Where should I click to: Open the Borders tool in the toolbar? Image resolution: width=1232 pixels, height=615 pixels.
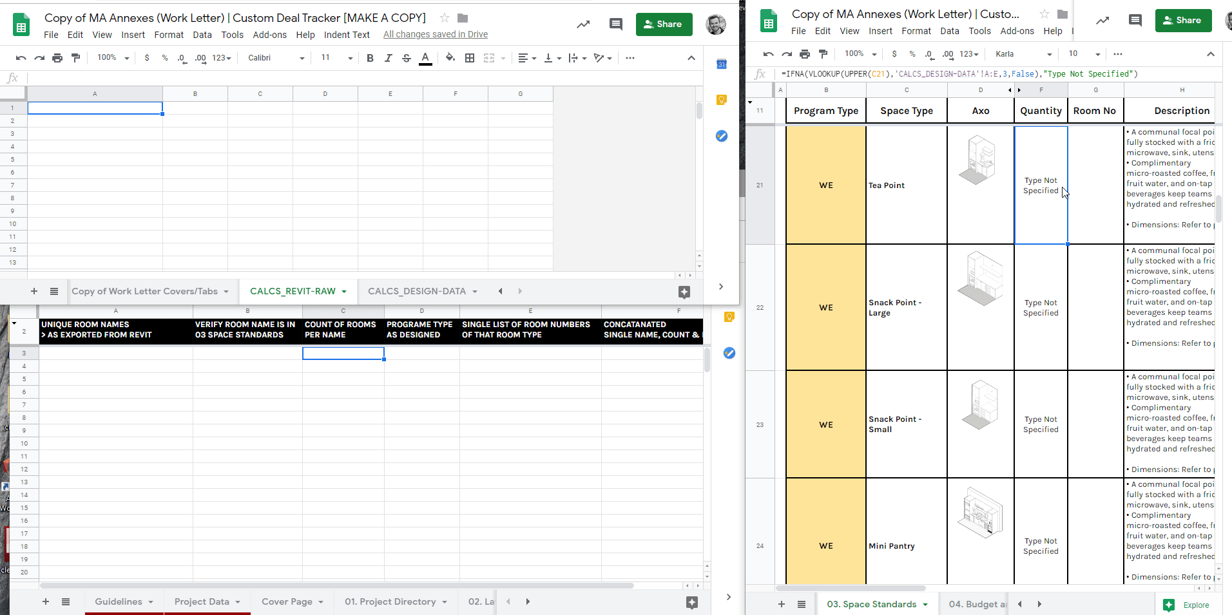point(470,58)
